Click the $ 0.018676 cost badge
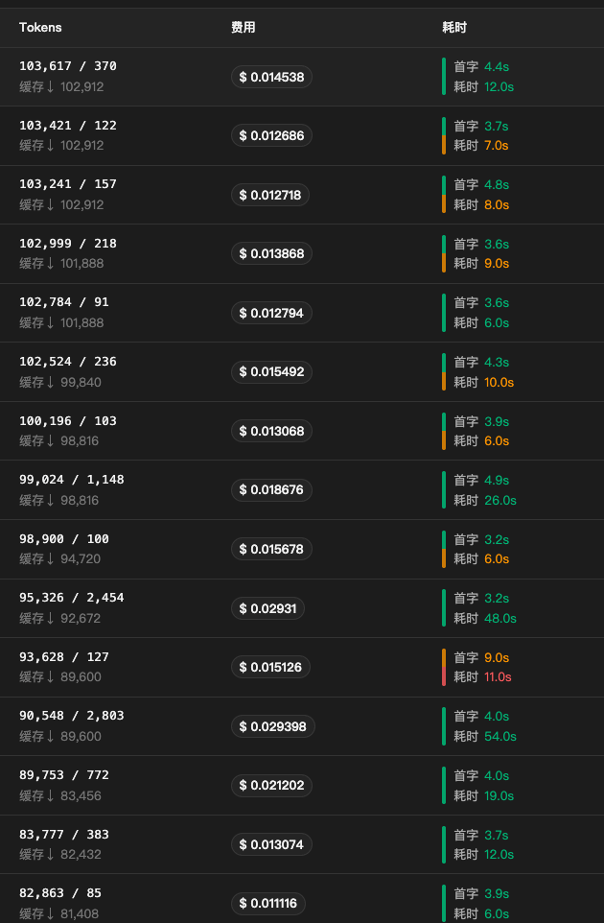Screen dimensions: 604x923 [x=271, y=489]
